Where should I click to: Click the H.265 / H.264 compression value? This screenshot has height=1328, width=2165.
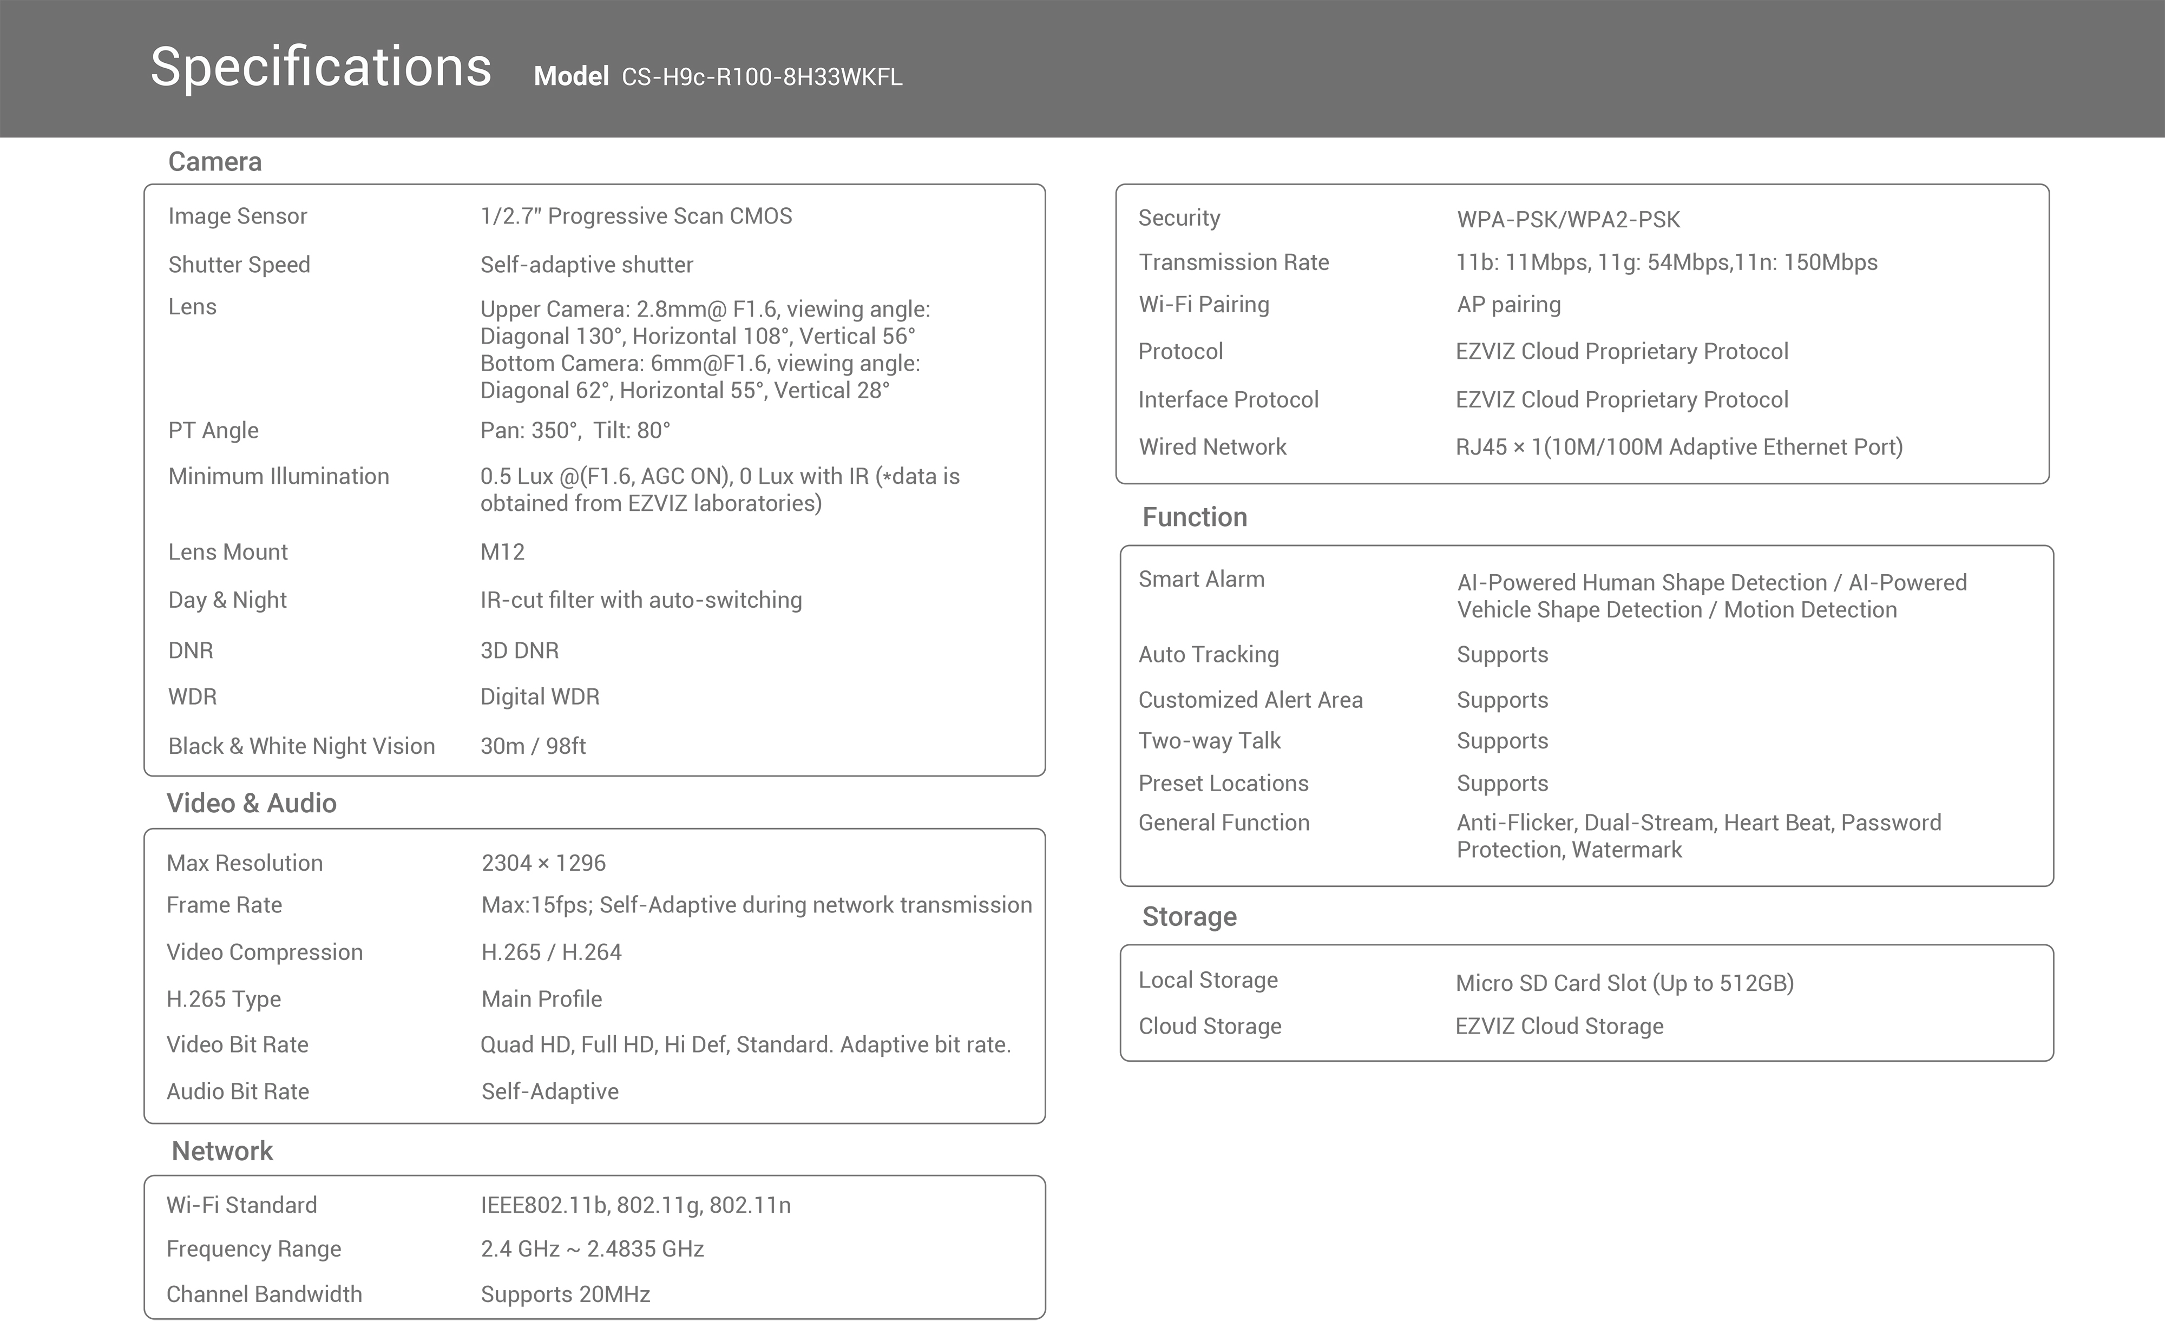[551, 952]
